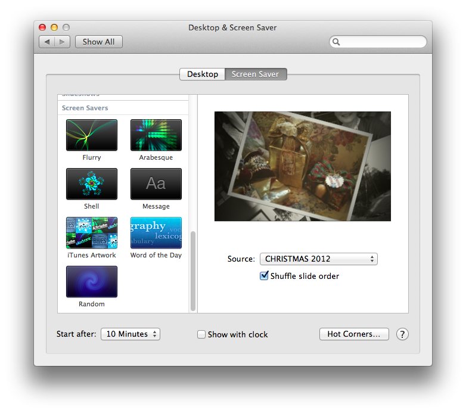466x413 pixels.
Task: Click the back navigation arrow
Action: 46,42
